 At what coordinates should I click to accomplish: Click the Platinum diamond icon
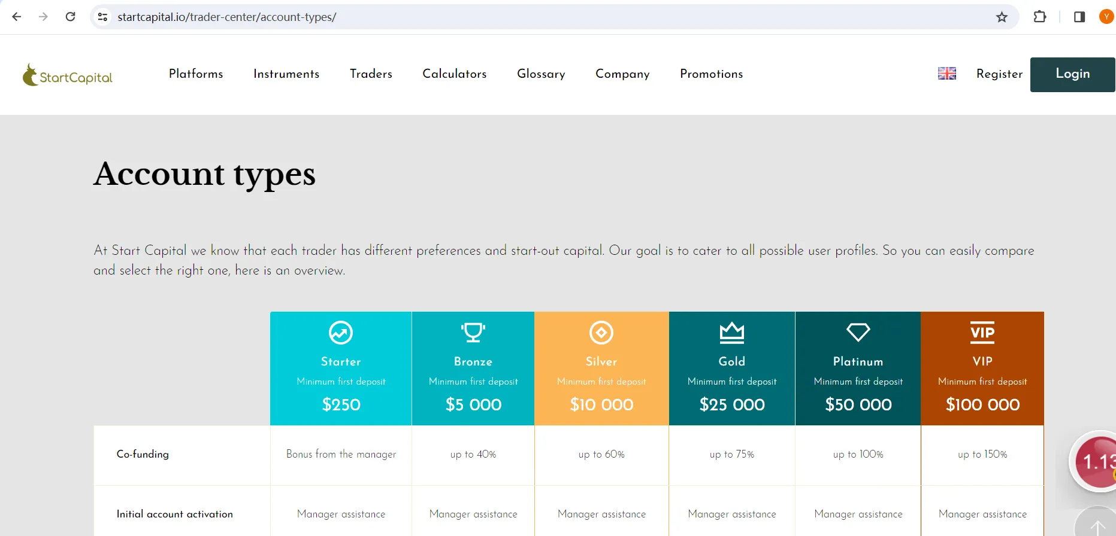pos(858,332)
